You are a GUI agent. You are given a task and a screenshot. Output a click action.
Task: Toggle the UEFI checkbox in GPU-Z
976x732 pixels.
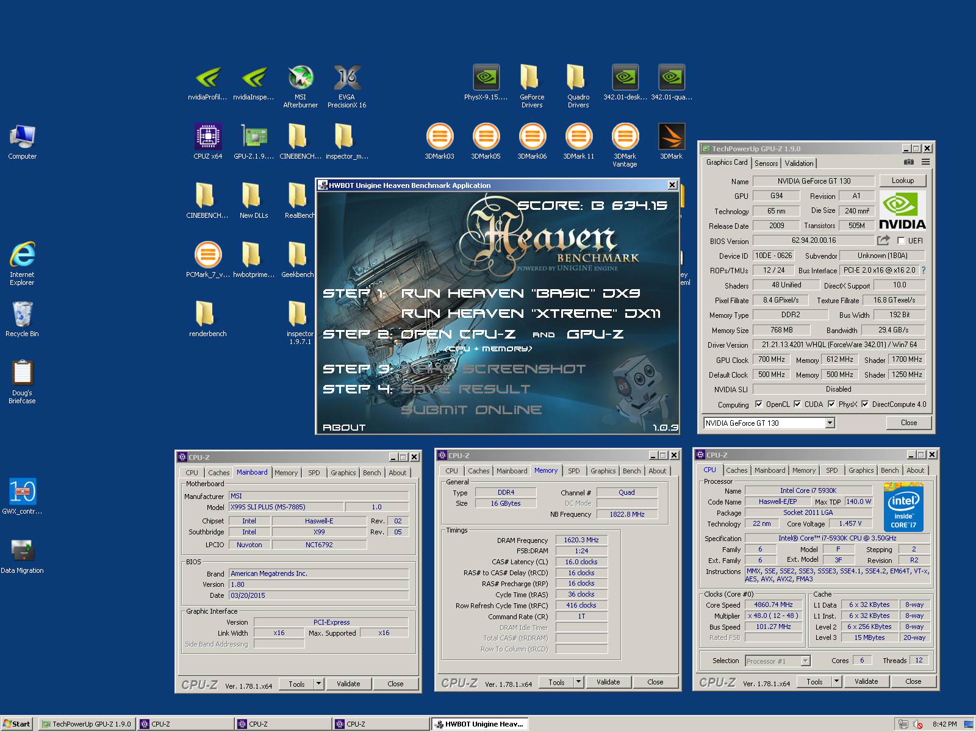pos(900,241)
